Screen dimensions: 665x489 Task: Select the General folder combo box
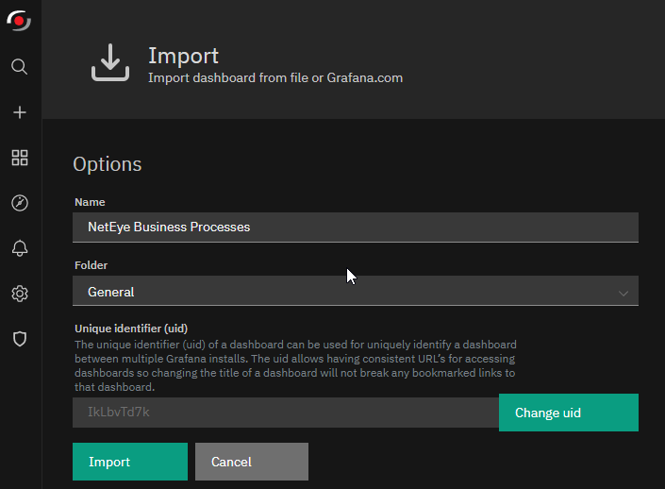tap(356, 291)
